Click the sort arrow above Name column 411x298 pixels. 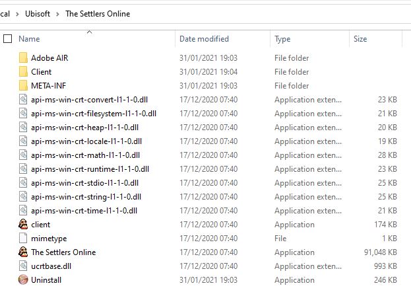tap(89, 31)
